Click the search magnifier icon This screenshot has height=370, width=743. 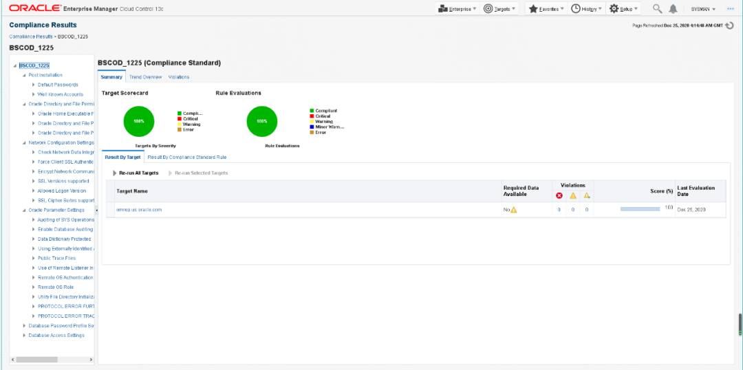[x=657, y=9]
